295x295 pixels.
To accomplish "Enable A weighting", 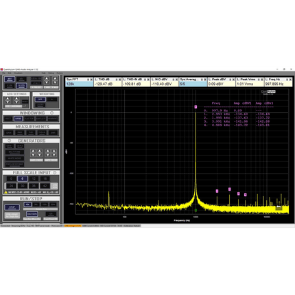I will (x=52, y=99).
